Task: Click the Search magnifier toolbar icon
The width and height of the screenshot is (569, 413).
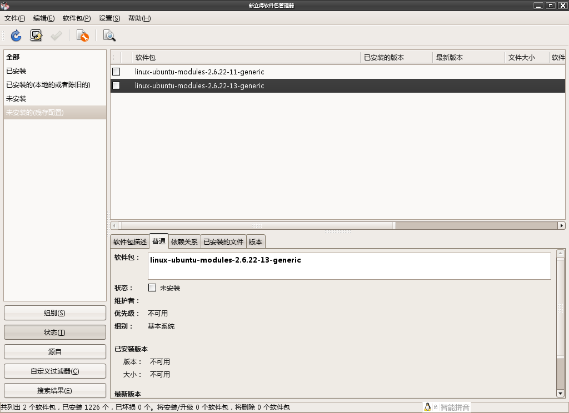Action: 109,36
